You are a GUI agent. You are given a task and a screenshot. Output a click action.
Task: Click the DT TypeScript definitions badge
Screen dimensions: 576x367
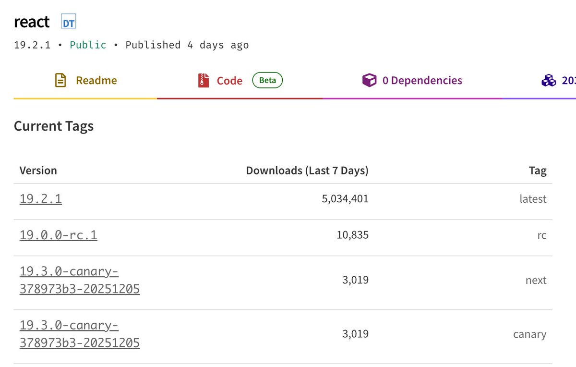tap(69, 22)
